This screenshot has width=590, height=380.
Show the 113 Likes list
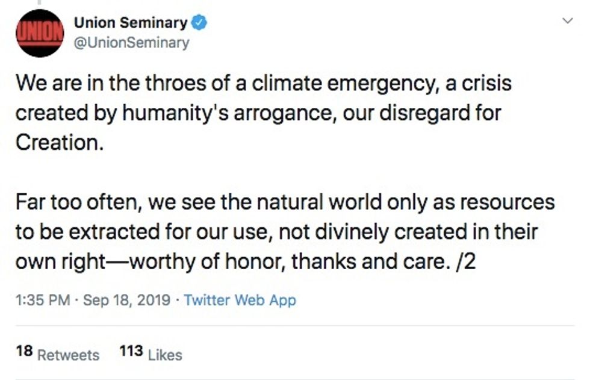(x=151, y=354)
